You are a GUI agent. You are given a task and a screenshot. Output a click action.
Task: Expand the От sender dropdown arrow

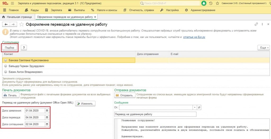195,107
